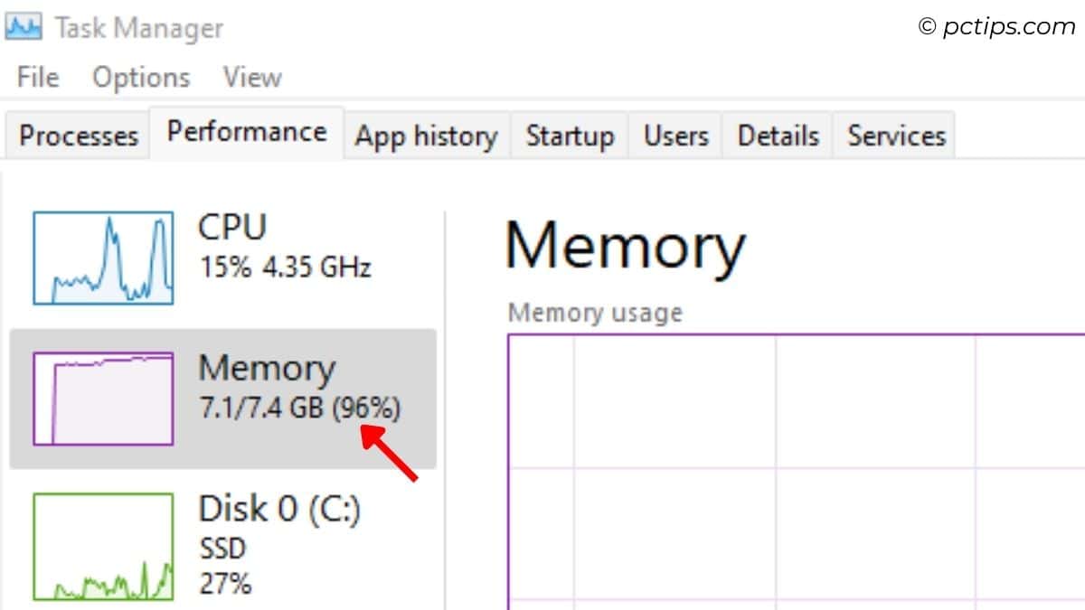Screen dimensions: 1085x610
Task: Click the Memory usage graph area
Action: [796, 470]
